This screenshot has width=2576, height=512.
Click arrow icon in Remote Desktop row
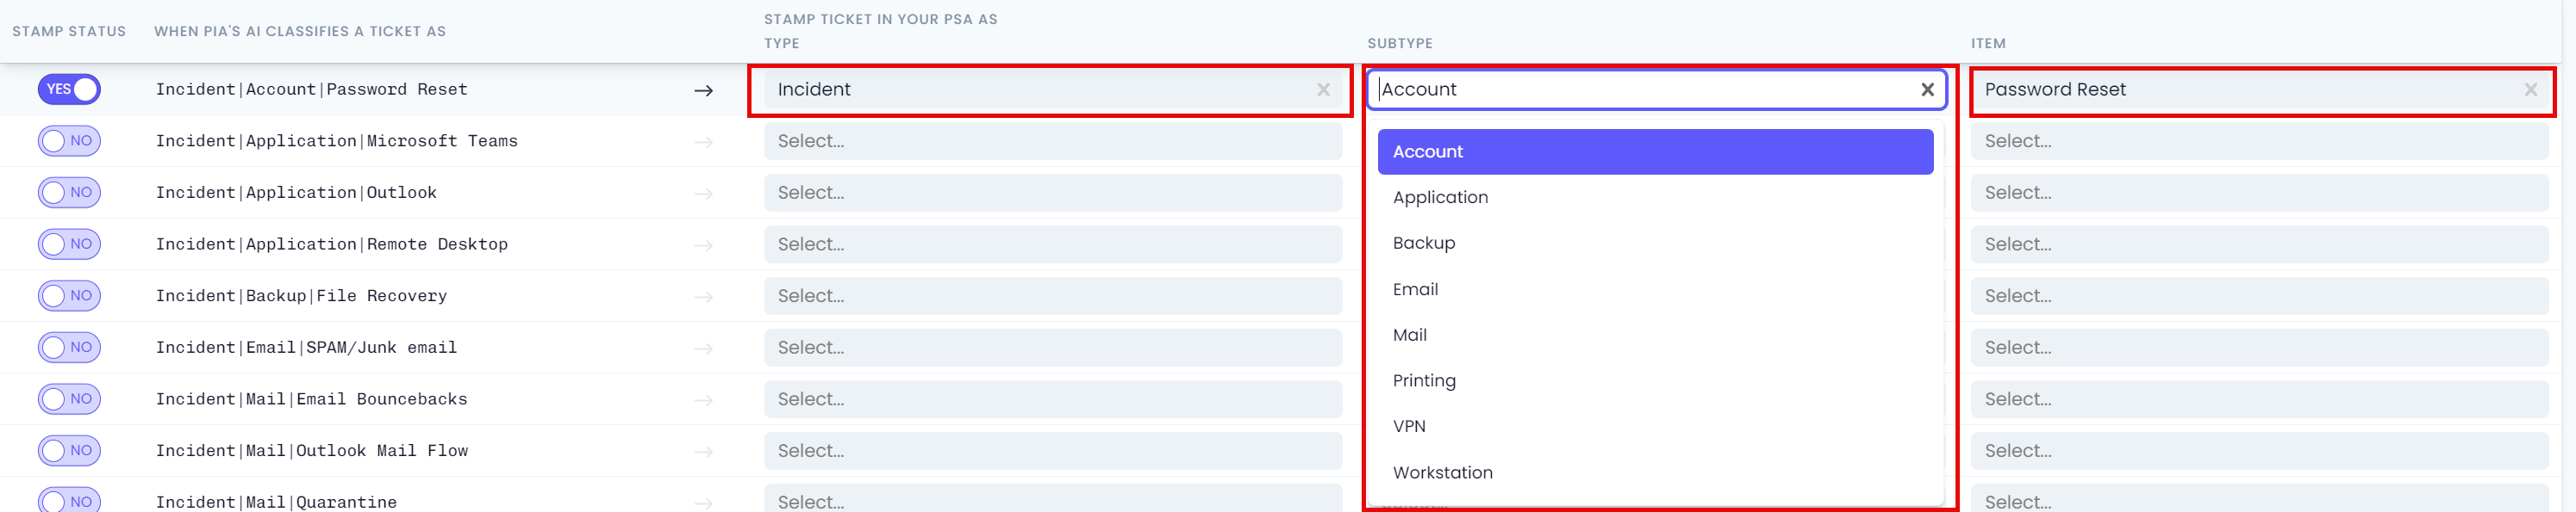(x=704, y=245)
